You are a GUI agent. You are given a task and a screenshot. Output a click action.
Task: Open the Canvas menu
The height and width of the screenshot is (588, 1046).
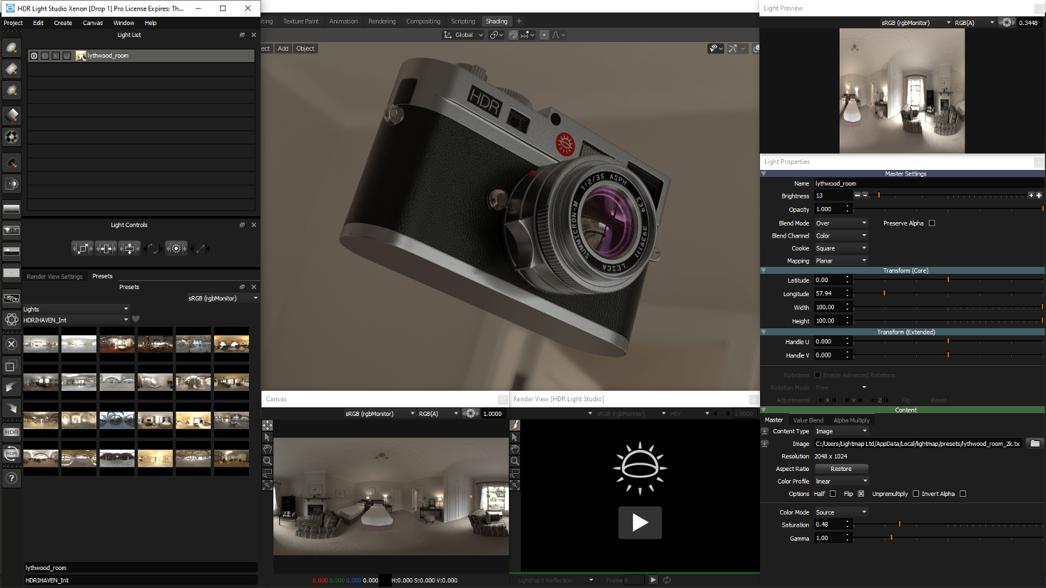(x=93, y=23)
